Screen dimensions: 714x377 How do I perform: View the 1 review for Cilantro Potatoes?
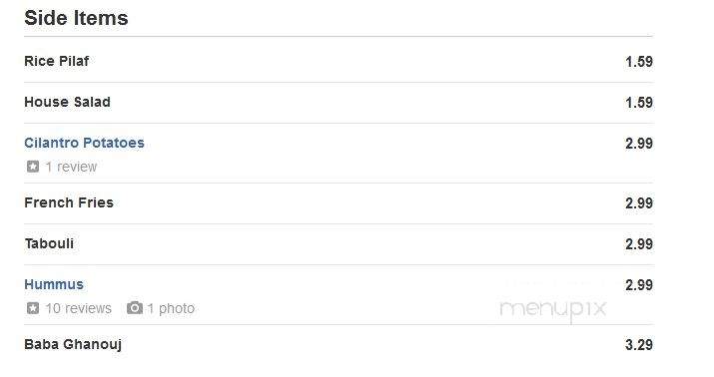[x=71, y=167]
